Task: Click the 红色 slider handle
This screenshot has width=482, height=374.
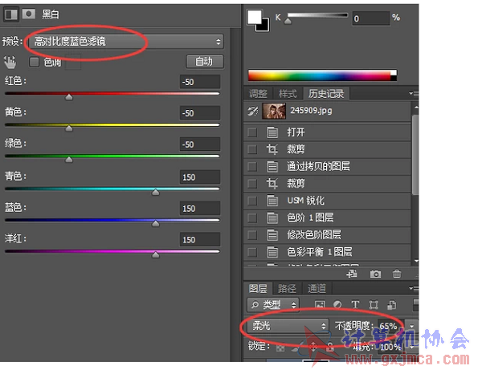Action: point(69,97)
